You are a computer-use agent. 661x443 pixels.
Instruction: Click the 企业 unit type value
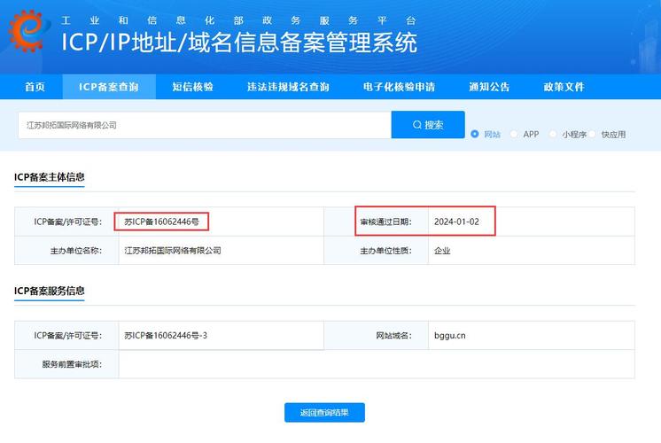pos(442,251)
